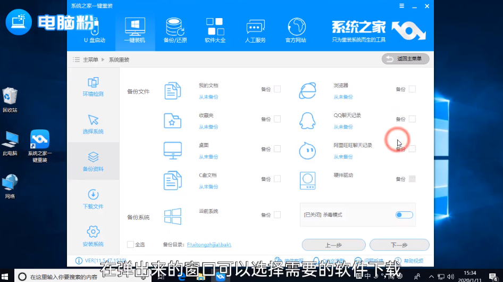The width and height of the screenshot is (503, 282).
Task: Click the C盘文档 file icon
Action: [x=173, y=180]
